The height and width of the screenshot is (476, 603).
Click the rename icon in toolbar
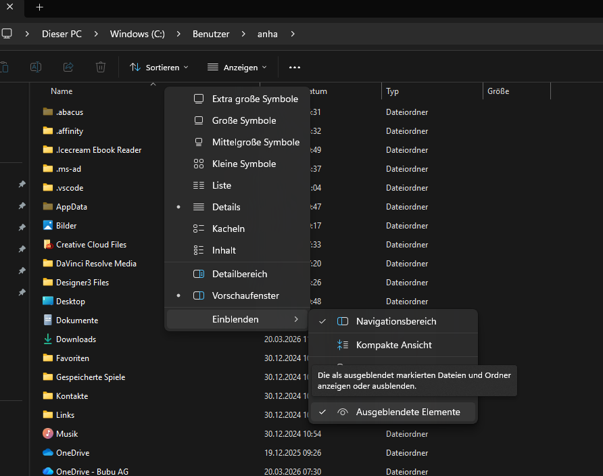pos(36,67)
